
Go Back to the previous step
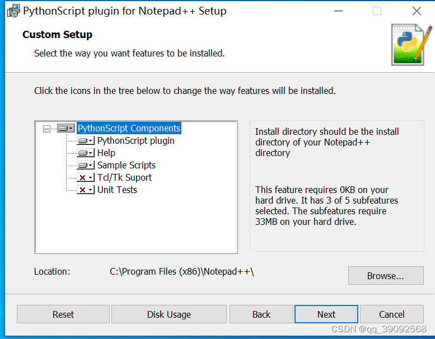tap(261, 314)
